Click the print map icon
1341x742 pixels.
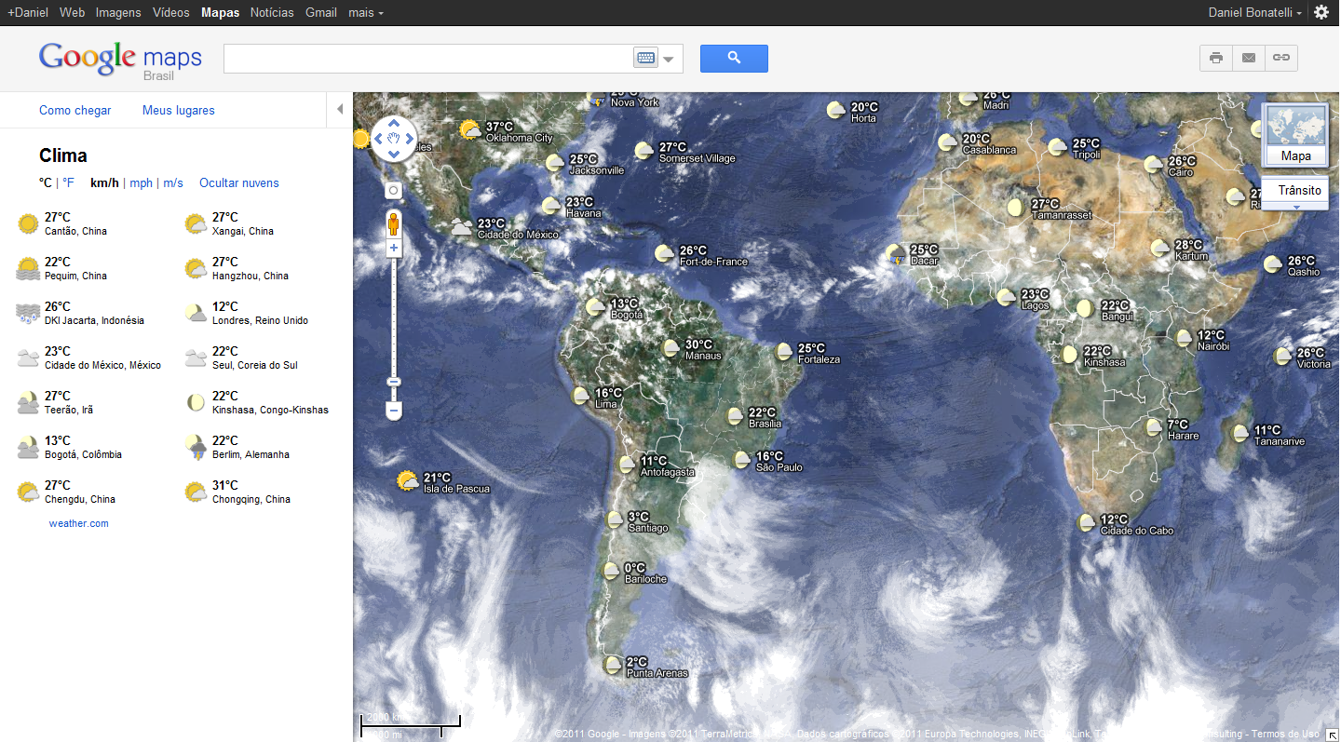click(x=1215, y=58)
